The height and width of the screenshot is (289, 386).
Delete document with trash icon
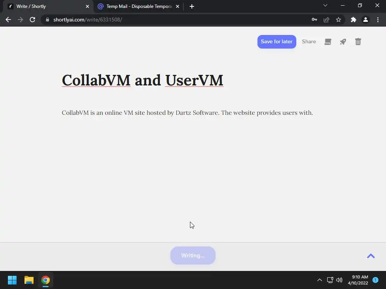pyautogui.click(x=358, y=41)
